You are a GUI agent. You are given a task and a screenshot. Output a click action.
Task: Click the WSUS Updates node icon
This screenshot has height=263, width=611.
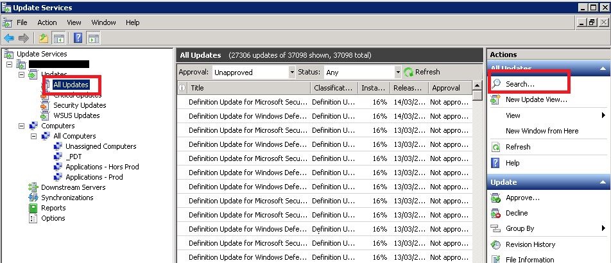(45, 115)
